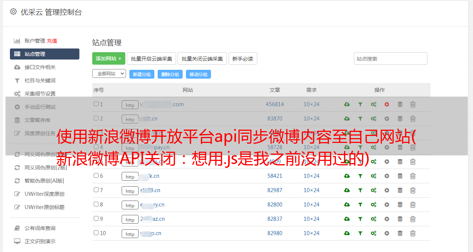This screenshot has width=473, height=252.
Task: Click the gears icon in row 10
Action: coord(373,233)
